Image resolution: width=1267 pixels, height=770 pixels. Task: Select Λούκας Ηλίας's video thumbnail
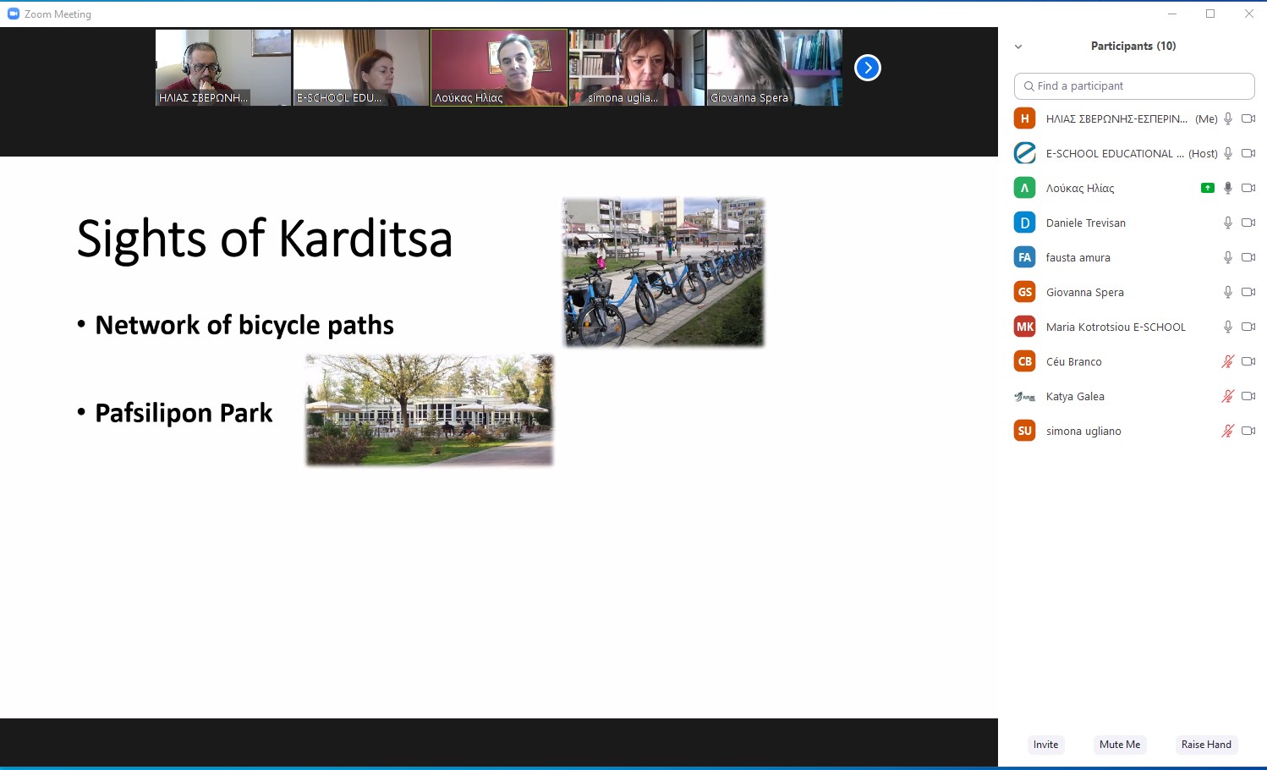point(498,67)
